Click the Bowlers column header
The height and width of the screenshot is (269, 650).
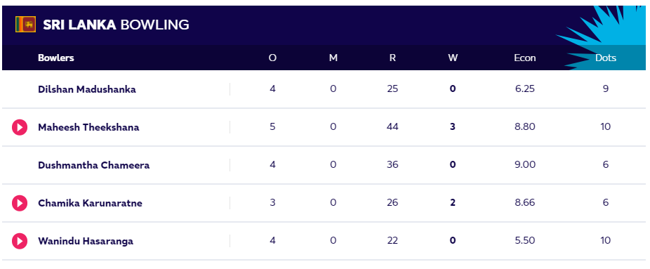[55, 58]
